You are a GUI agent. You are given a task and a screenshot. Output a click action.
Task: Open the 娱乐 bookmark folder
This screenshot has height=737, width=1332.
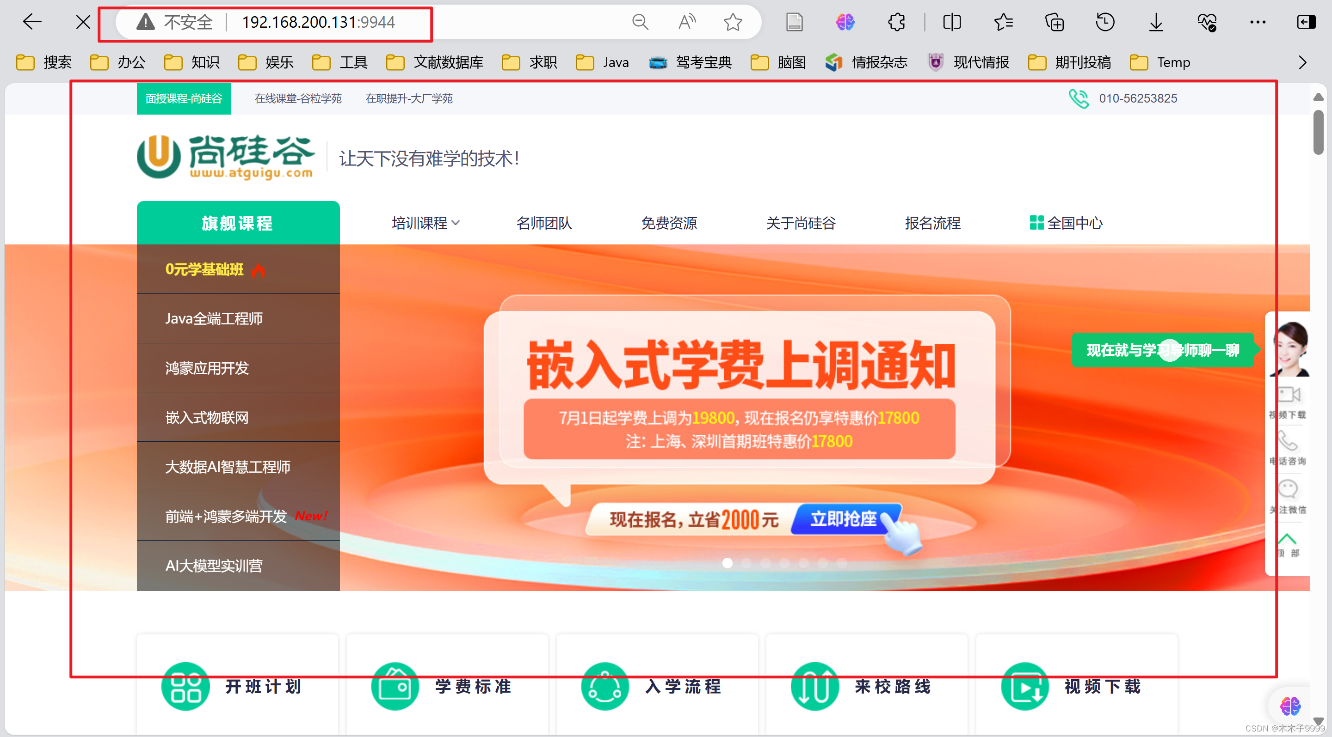(266, 62)
